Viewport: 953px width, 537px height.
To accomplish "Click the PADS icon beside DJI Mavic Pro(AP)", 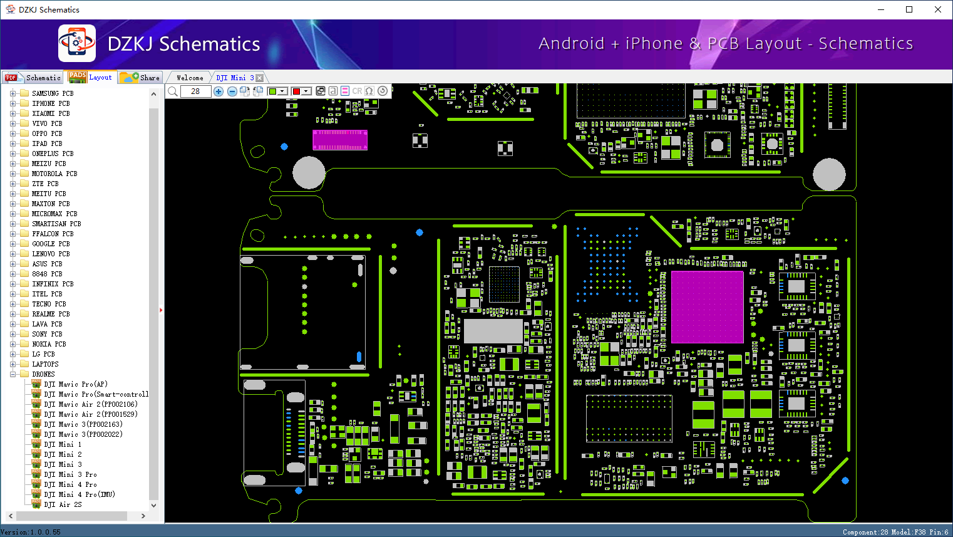I will (36, 384).
